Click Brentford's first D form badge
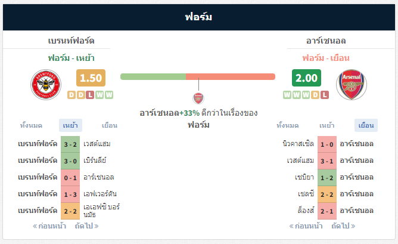The image size is (398, 244). click(71, 95)
